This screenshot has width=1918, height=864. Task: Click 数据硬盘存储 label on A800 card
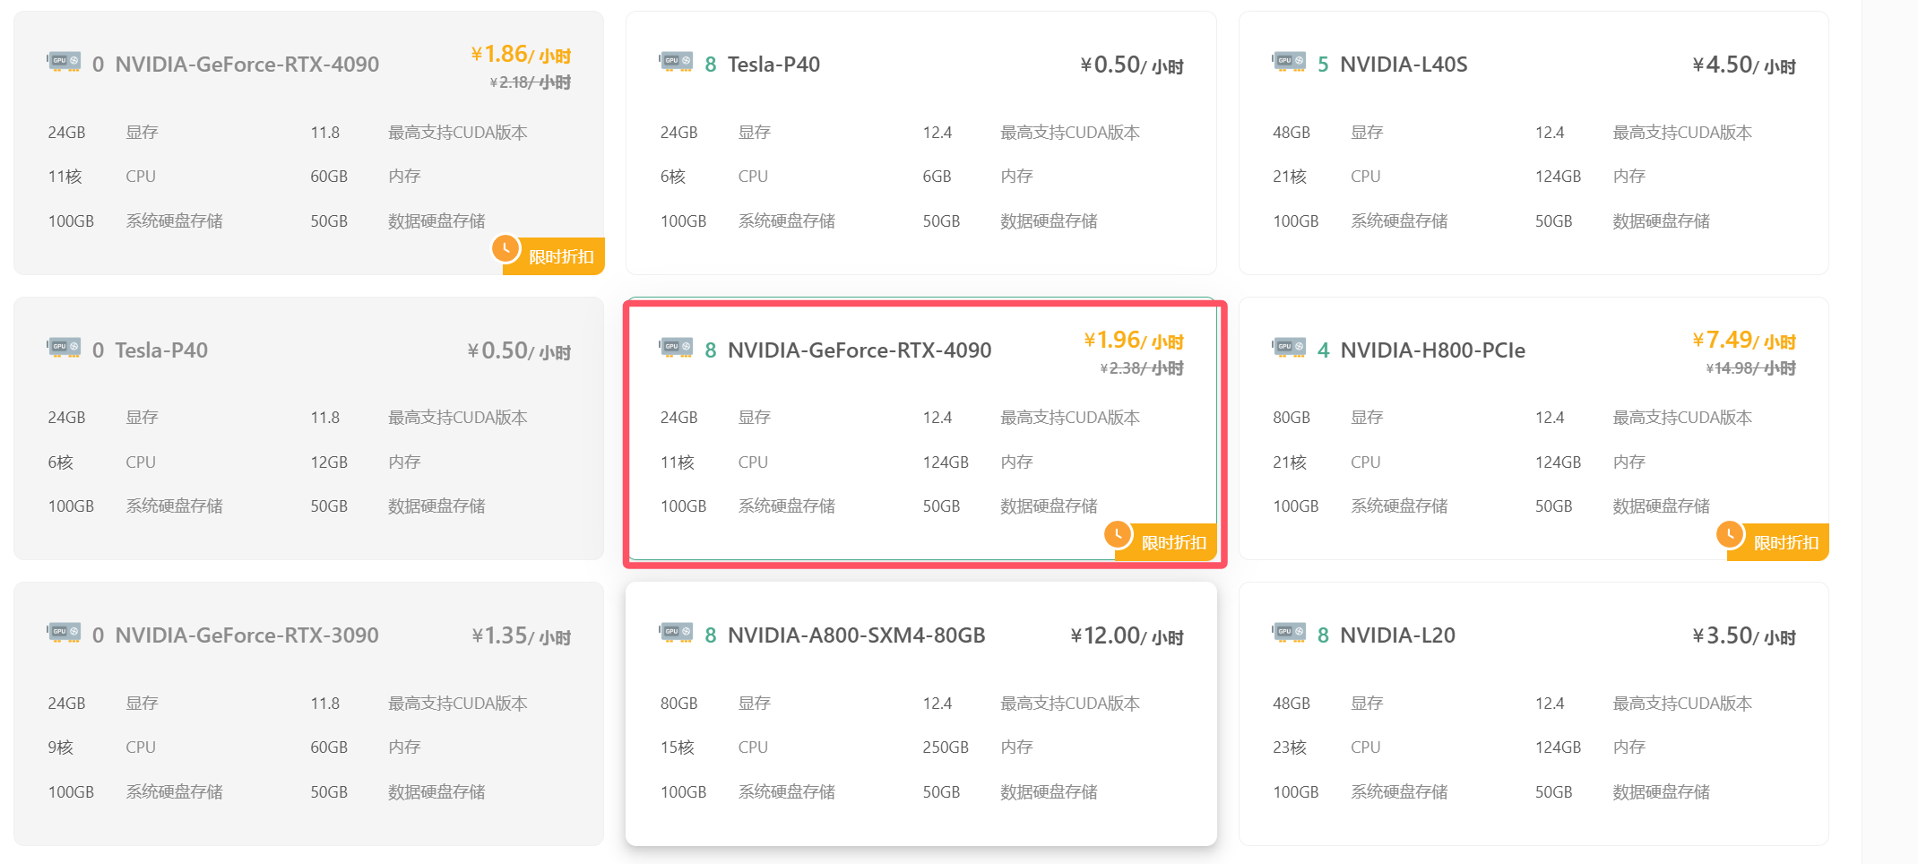coord(1049,792)
